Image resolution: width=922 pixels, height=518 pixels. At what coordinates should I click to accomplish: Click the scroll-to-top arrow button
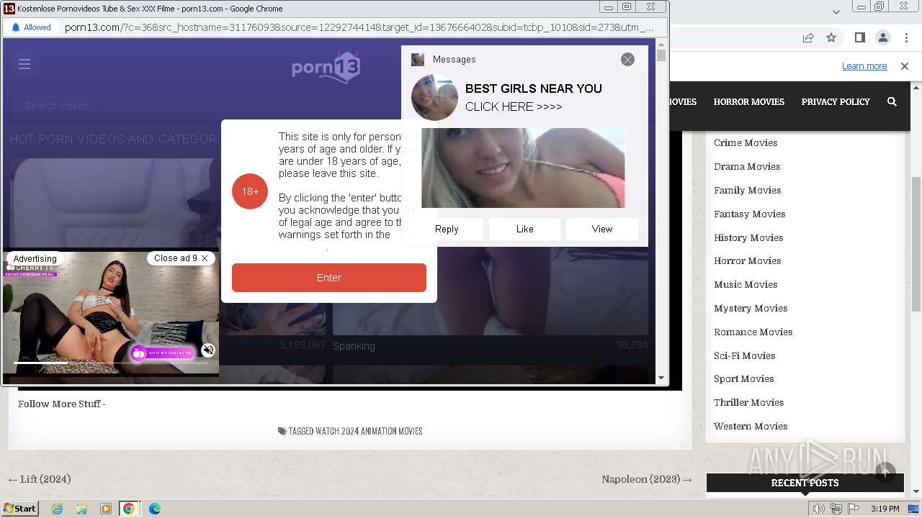[x=885, y=472]
